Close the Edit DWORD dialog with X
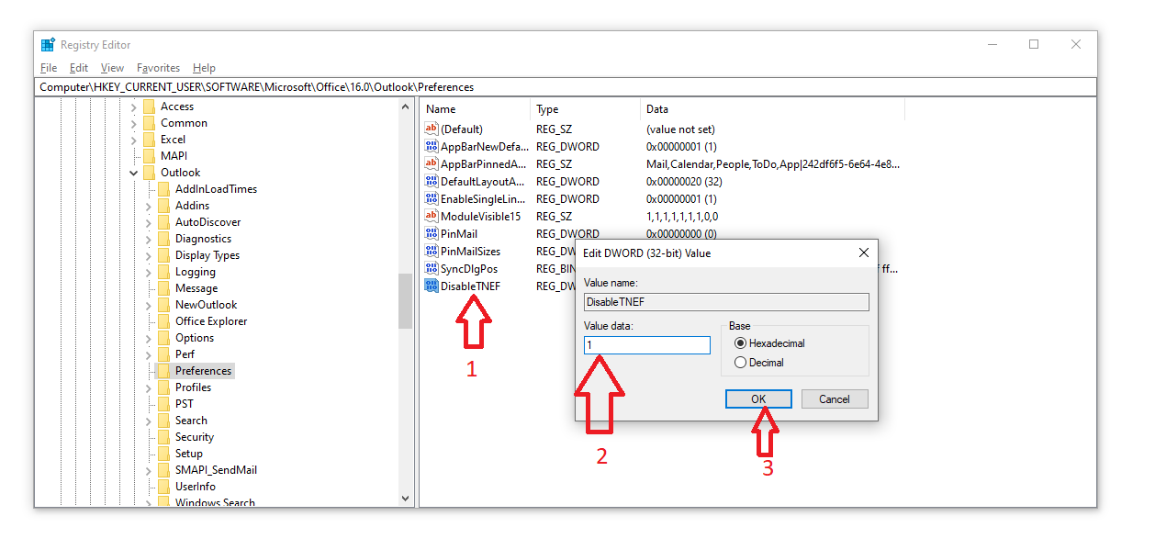Image resolution: width=1155 pixels, height=550 pixels. tap(863, 253)
